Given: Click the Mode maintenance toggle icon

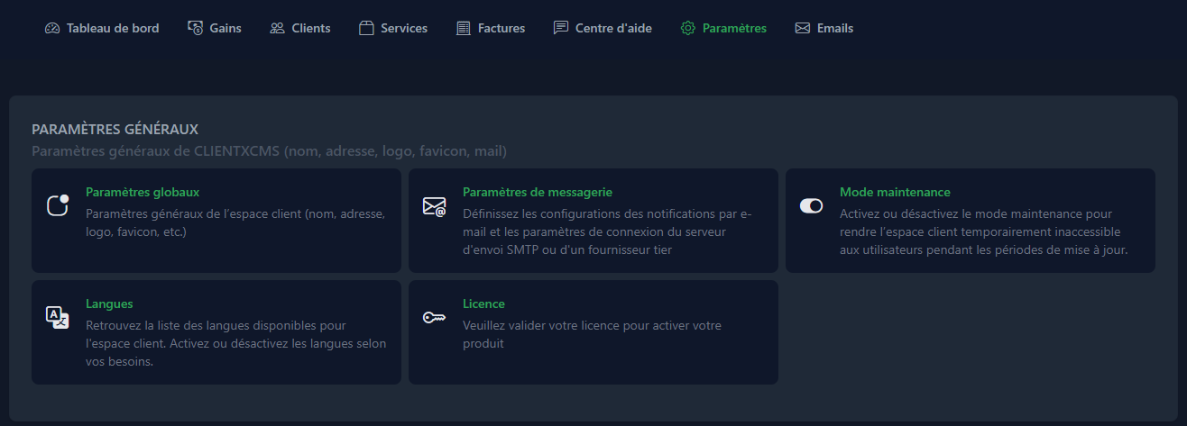Looking at the screenshot, I should click(811, 206).
